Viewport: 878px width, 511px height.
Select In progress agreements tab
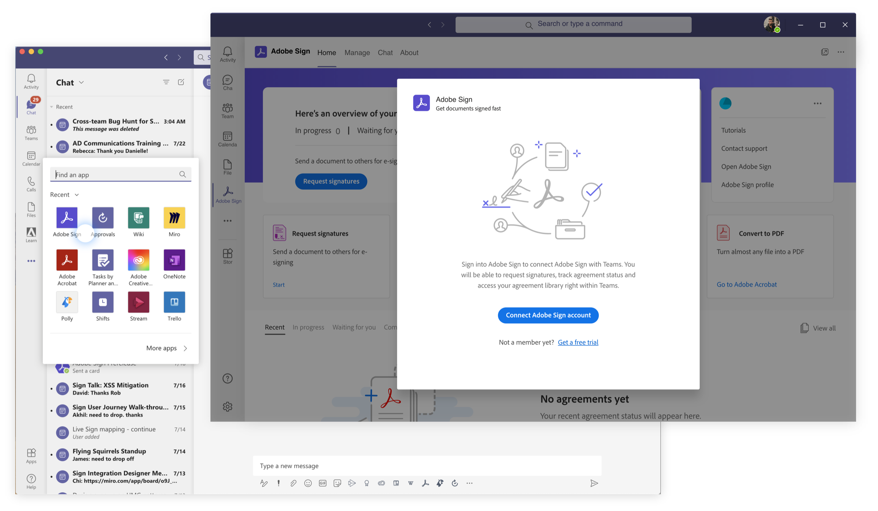pos(308,328)
